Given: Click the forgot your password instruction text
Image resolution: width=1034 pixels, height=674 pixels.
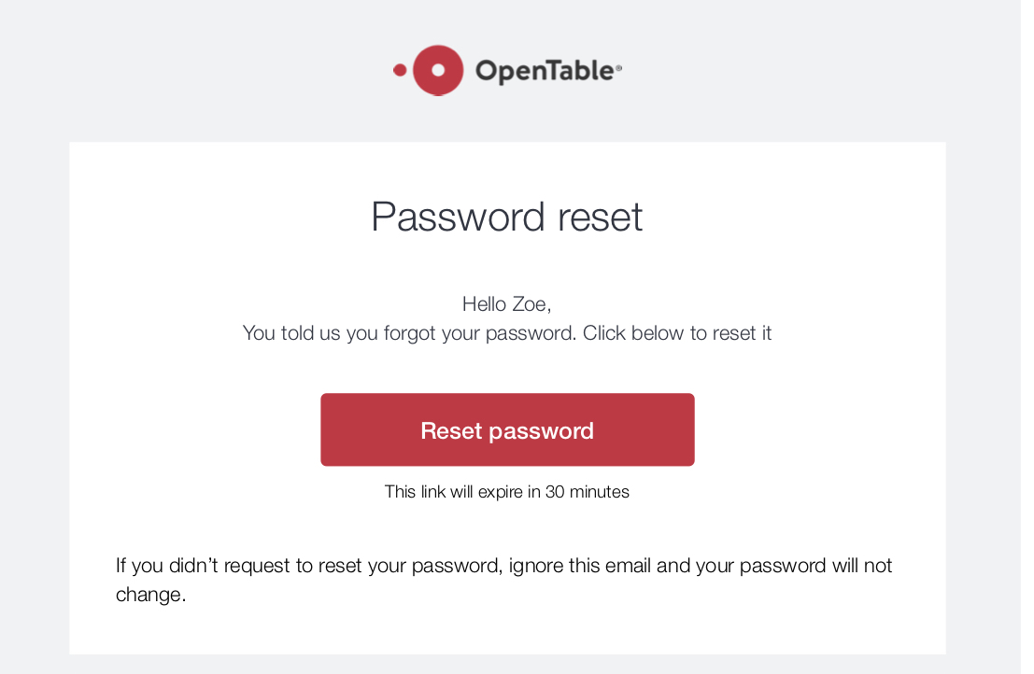Looking at the screenshot, I should (x=507, y=332).
